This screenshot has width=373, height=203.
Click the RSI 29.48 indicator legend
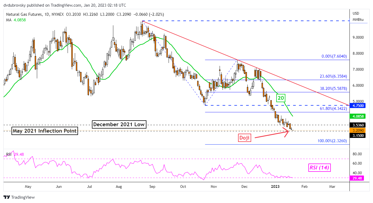click(x=15, y=154)
